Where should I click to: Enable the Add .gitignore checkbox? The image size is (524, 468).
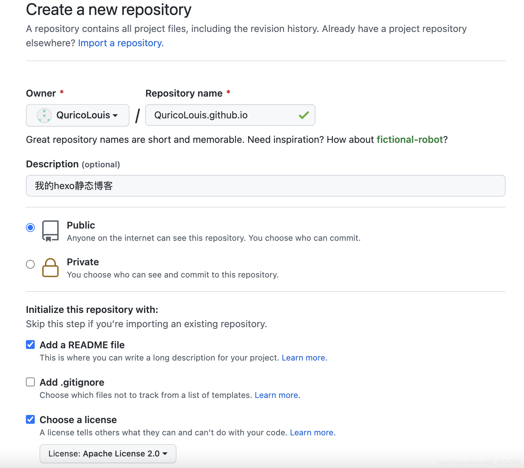coord(30,382)
